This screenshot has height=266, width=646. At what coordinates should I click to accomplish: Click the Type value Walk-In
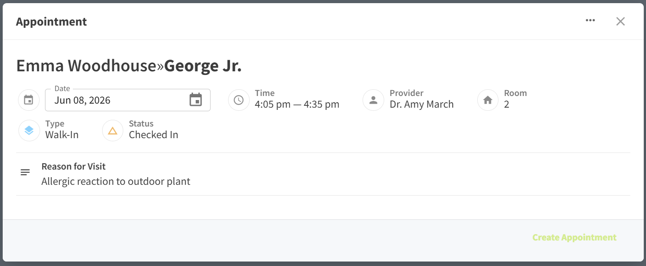point(62,135)
